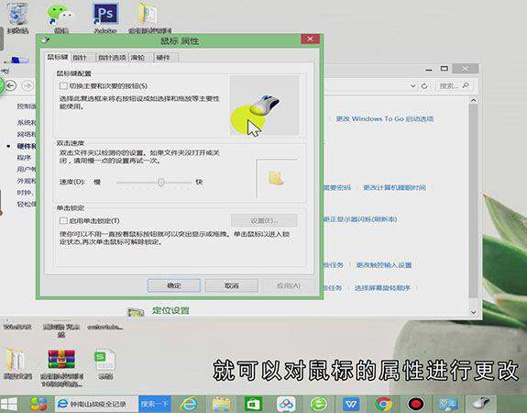
Task: Click 搜索一下 button on the taskbar
Action: [x=155, y=404]
